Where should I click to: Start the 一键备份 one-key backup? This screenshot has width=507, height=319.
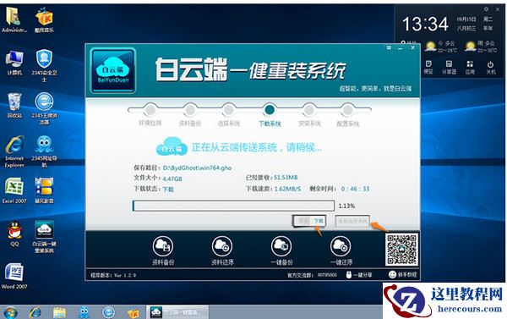click(x=281, y=250)
